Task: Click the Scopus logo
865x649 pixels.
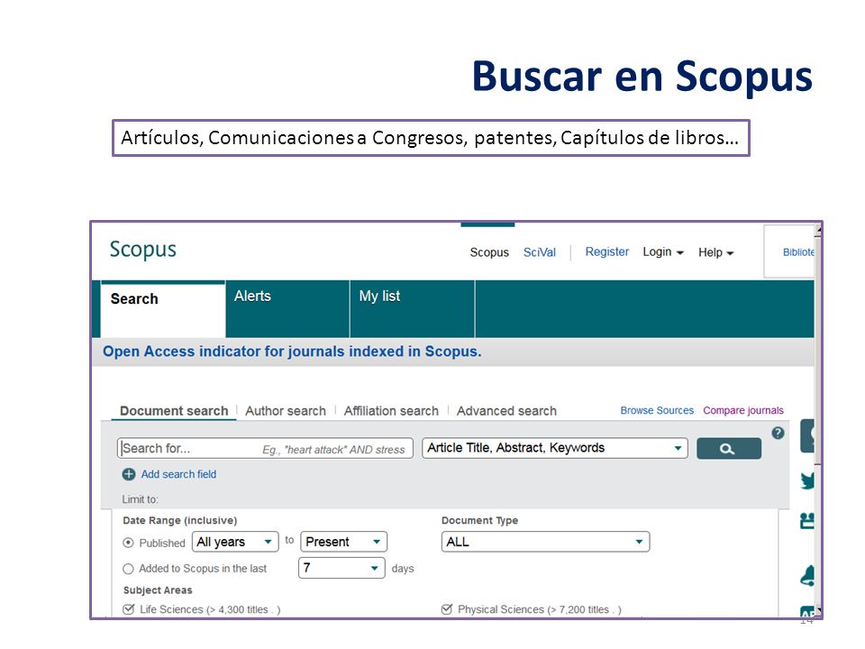Action: pyautogui.click(x=143, y=250)
